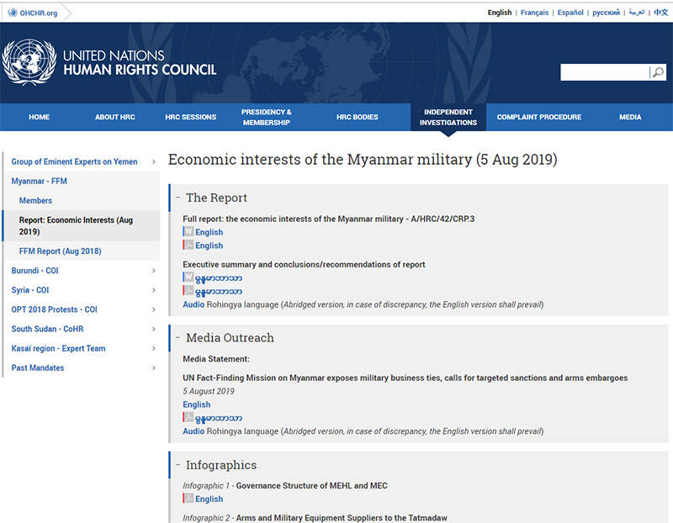Open INDEPENDENT INVESTIGATIONS menu

pyautogui.click(x=448, y=117)
